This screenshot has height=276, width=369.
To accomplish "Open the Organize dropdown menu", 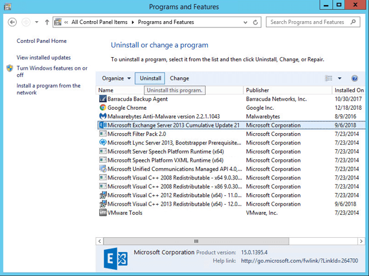I will [x=116, y=78].
